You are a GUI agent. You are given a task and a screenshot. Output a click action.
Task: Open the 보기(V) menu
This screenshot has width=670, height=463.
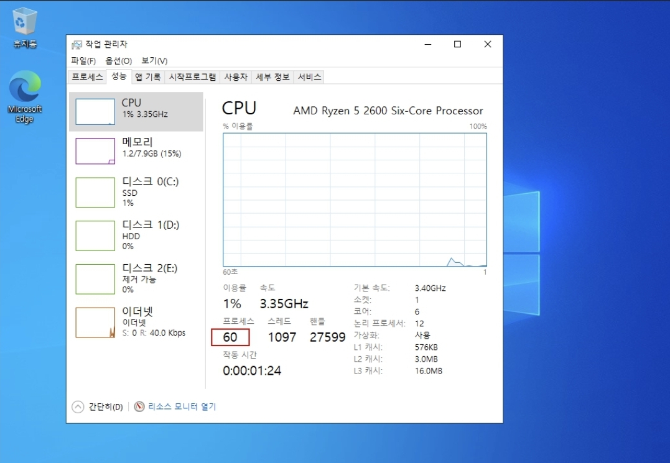[154, 61]
